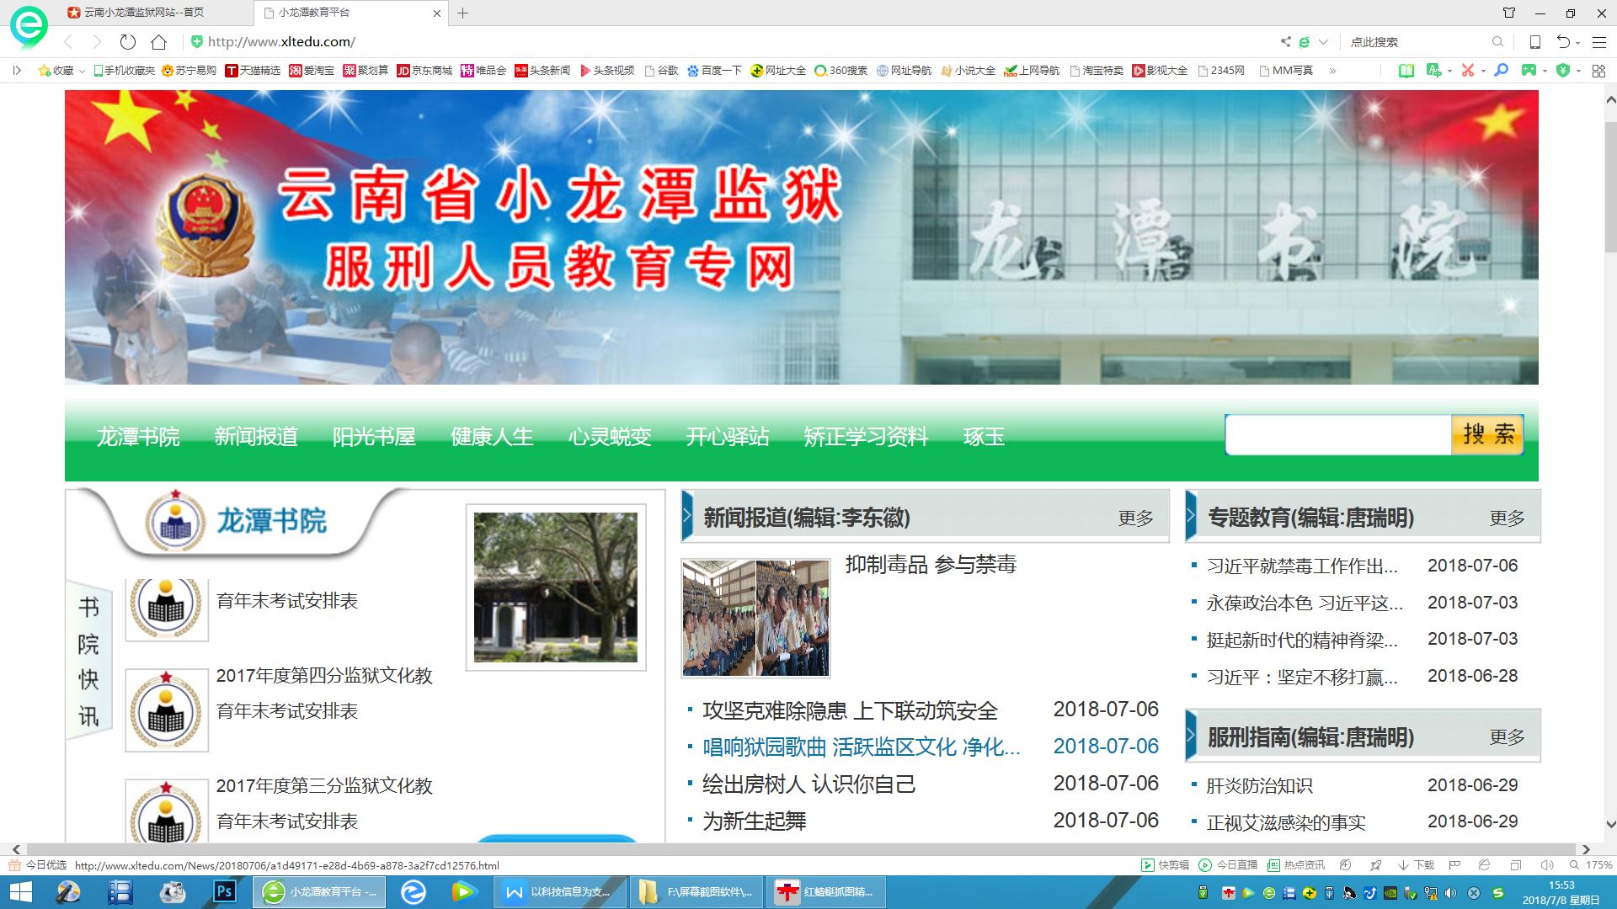Expand the undo closed tab dropdown arrow
The height and width of the screenshot is (909, 1617).
point(1577,43)
